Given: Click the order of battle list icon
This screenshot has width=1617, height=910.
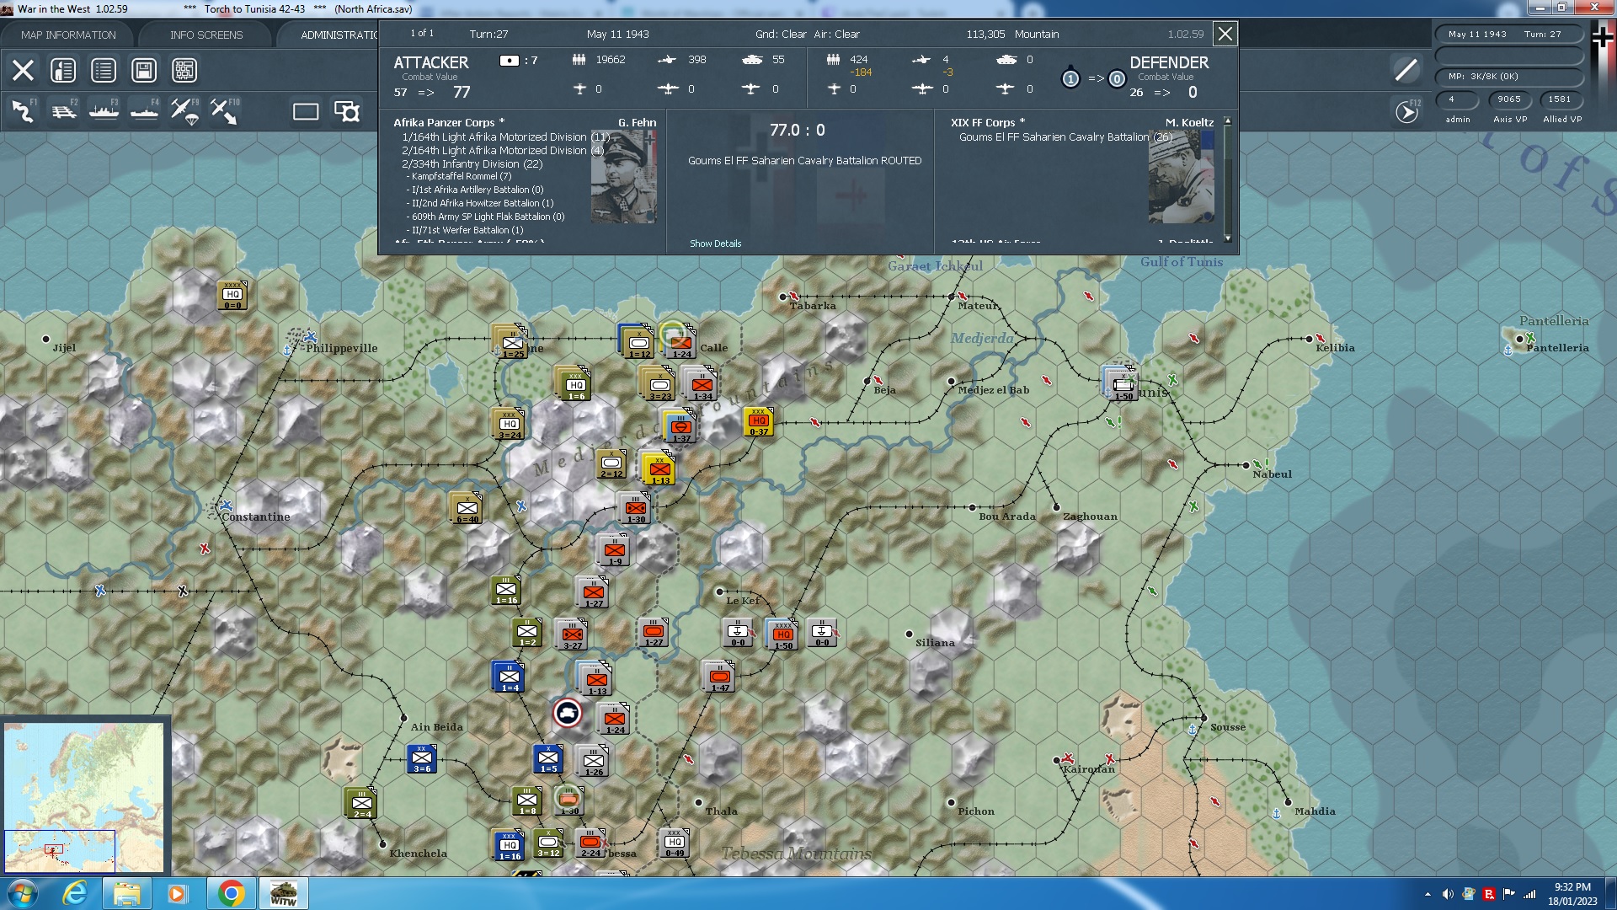Looking at the screenshot, I should click(104, 70).
